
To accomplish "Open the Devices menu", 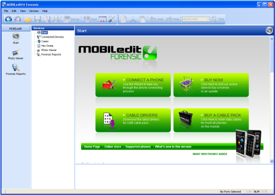I will click(x=34, y=11).
